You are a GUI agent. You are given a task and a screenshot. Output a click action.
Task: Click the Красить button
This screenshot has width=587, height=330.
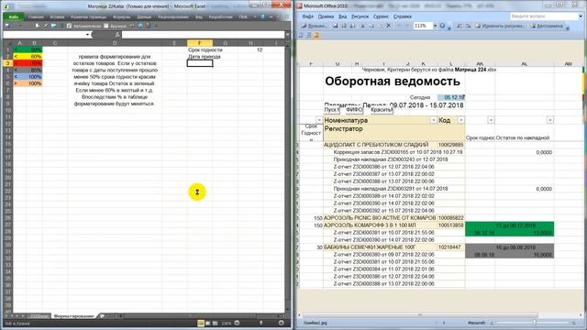tap(382, 110)
